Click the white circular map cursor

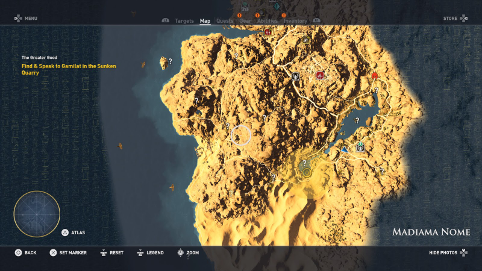pos(241,135)
